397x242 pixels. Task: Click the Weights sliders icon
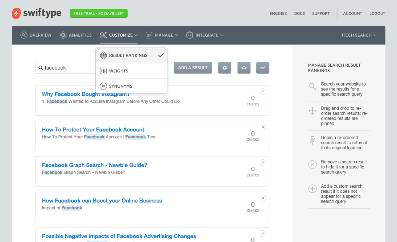103,71
